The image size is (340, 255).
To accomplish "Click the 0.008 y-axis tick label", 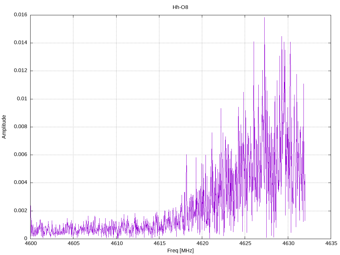I will [x=20, y=127].
